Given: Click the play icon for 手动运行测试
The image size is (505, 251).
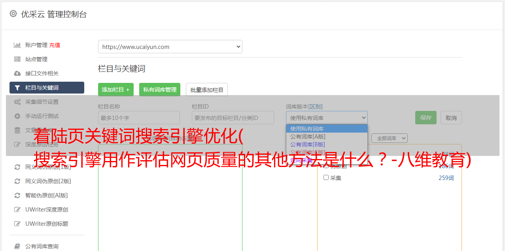Looking at the screenshot, I should (x=17, y=116).
